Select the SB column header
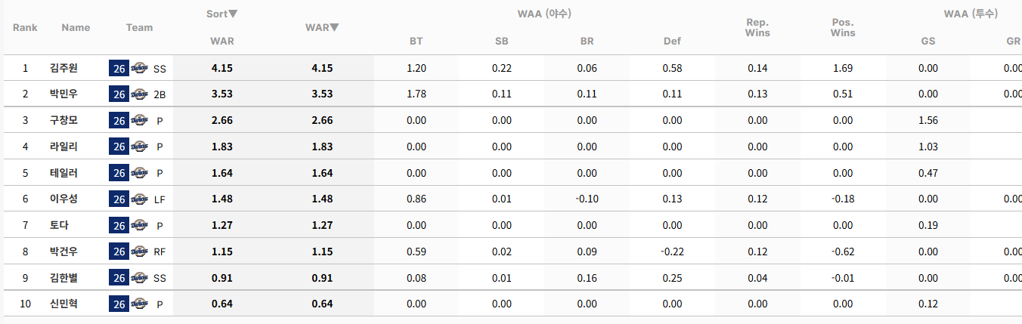The height and width of the screenshot is (324, 1022). click(502, 41)
